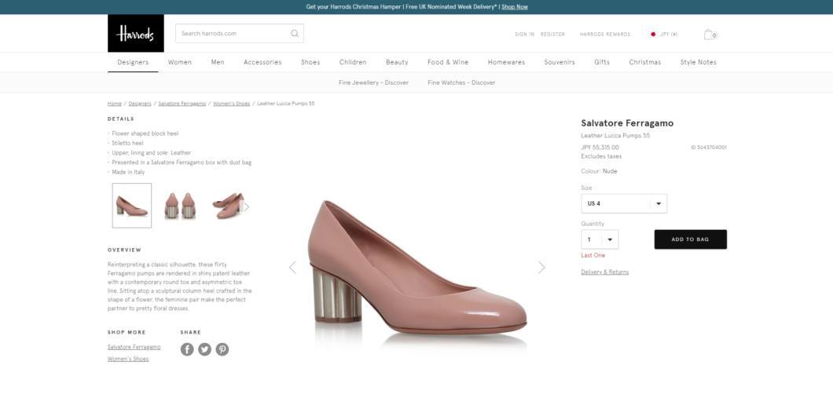Share on Facebook icon
The image size is (833, 409).
pyautogui.click(x=187, y=349)
